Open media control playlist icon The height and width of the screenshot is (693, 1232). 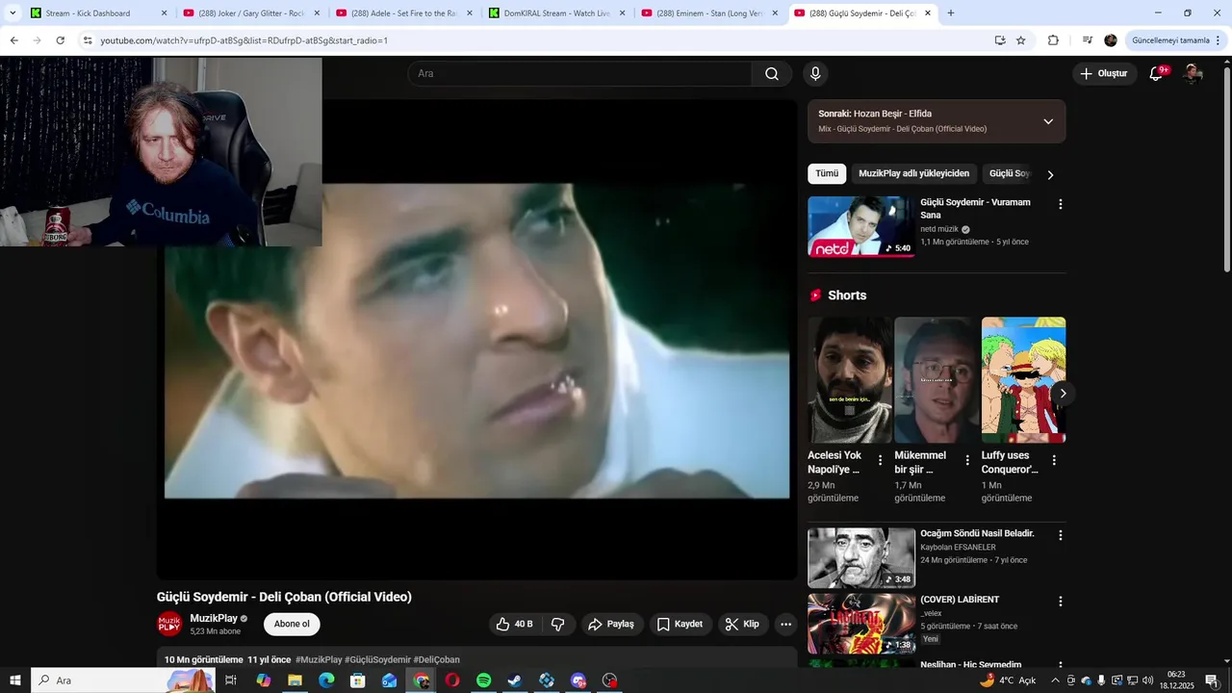(x=1088, y=40)
